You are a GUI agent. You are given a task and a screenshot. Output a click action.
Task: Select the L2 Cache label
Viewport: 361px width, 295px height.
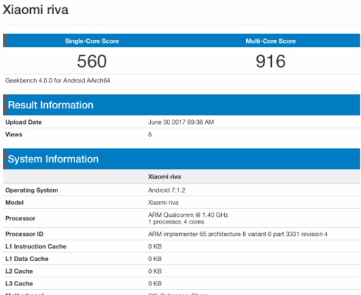coord(19,271)
